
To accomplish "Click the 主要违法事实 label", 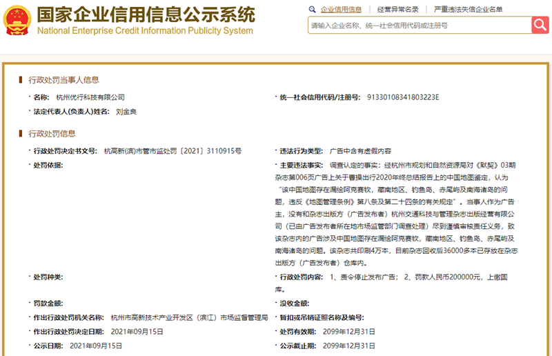I will 302,165.
